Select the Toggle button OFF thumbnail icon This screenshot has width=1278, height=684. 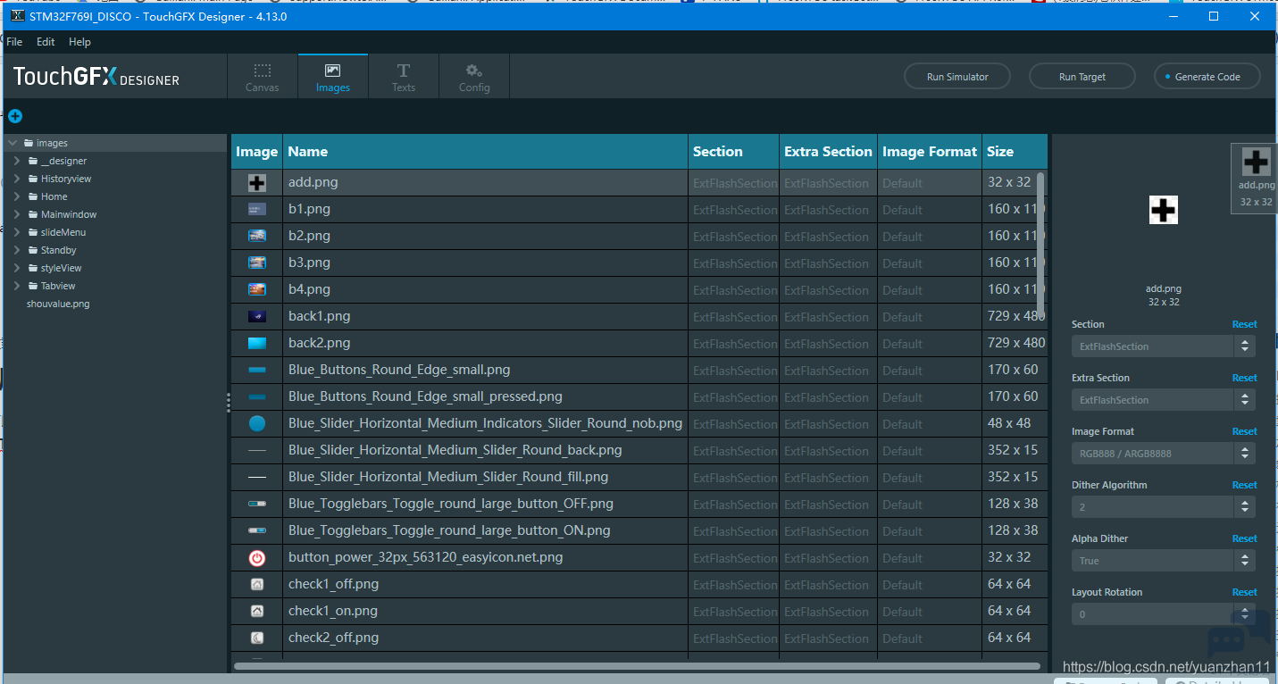tap(257, 504)
